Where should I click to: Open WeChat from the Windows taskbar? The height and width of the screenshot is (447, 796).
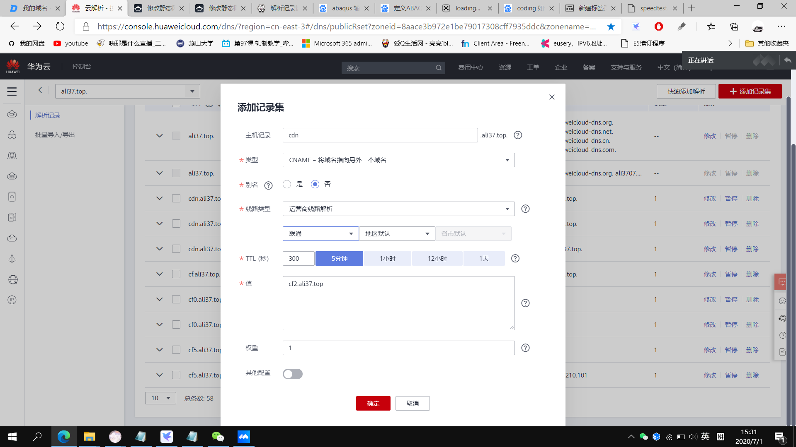pyautogui.click(x=218, y=437)
